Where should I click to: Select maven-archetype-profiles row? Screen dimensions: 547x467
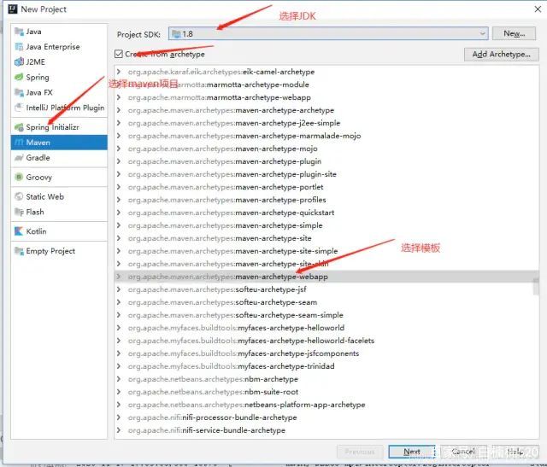326,200
